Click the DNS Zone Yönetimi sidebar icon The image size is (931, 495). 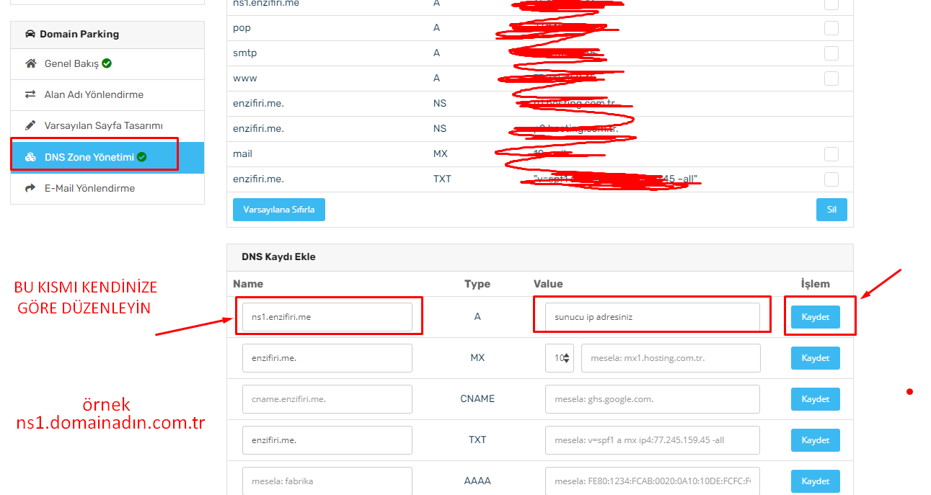click(x=32, y=155)
